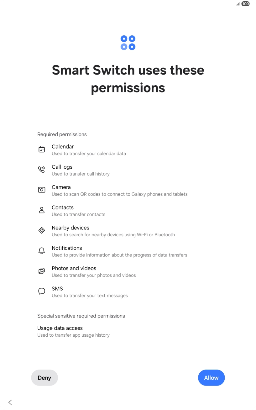Click the Contacts person icon
The height and width of the screenshot is (410, 256).
point(42,210)
